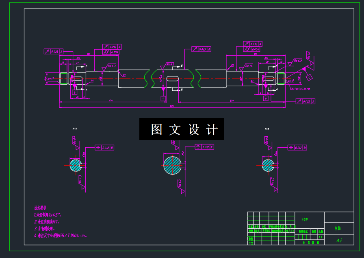The width and height of the screenshot is (364, 258).
Task: Select the 设计 row label in title block
Action: [251, 231]
